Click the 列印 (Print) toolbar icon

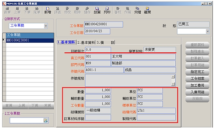(107, 10)
